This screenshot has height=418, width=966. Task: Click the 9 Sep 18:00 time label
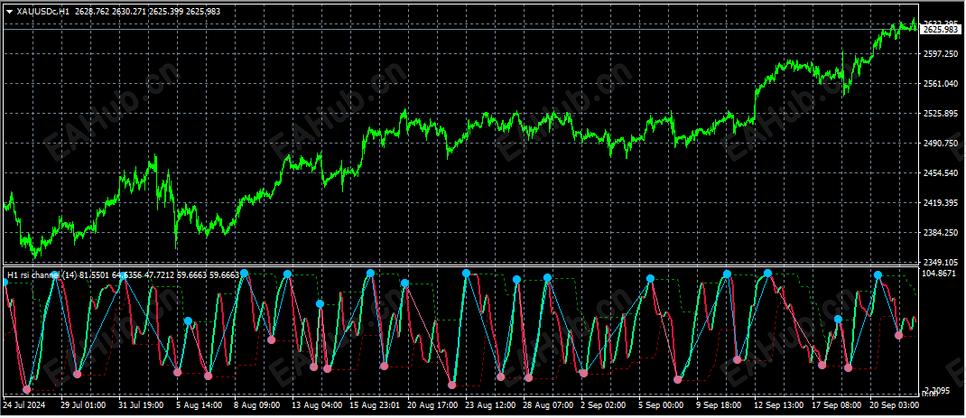coord(720,405)
